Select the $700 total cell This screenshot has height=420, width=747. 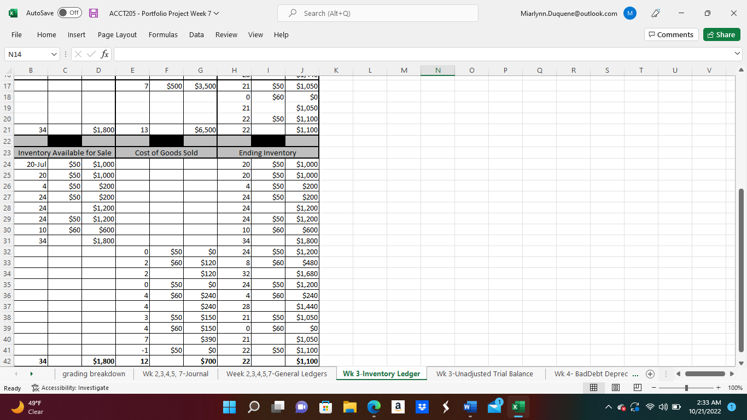(200, 361)
